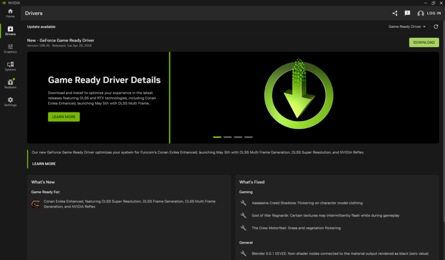
Task: Open the Graphics settings section
Action: point(10,48)
